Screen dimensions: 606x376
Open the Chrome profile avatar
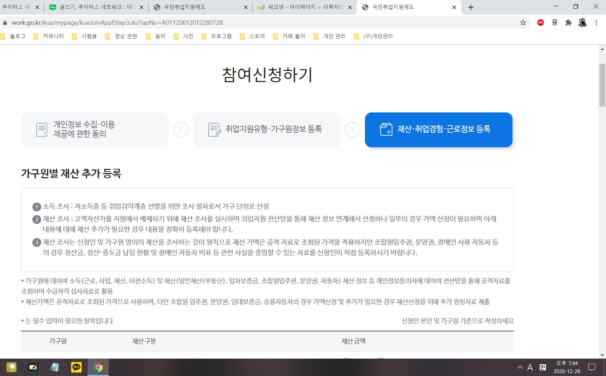(x=582, y=23)
